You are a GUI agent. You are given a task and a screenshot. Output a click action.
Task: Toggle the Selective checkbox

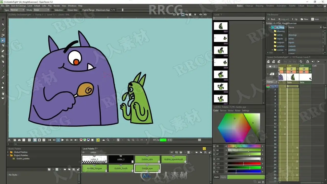(53, 10)
